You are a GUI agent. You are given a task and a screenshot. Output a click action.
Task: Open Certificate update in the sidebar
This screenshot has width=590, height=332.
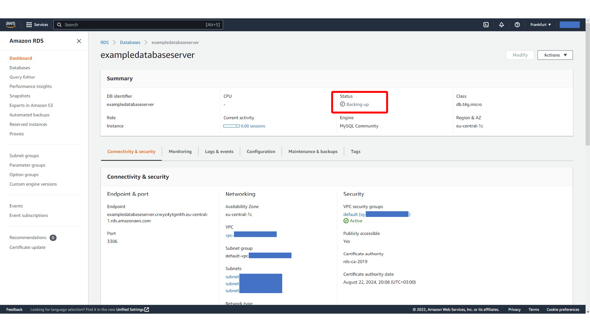point(27,248)
